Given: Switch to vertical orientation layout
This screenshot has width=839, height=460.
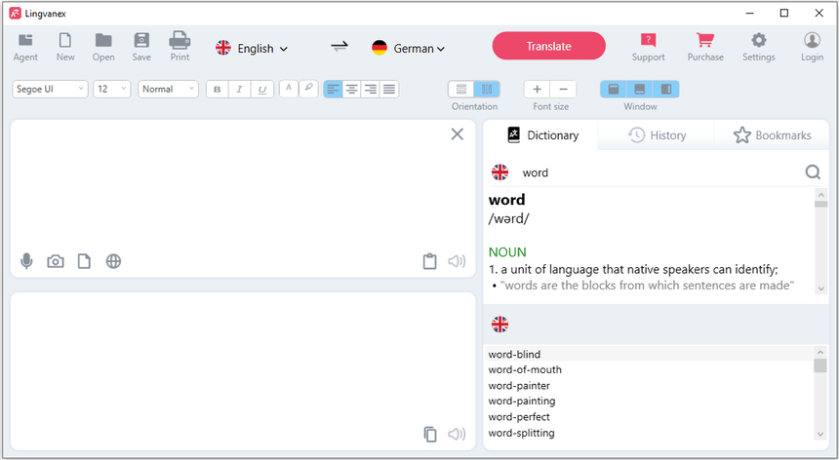Looking at the screenshot, I should pyautogui.click(x=487, y=90).
